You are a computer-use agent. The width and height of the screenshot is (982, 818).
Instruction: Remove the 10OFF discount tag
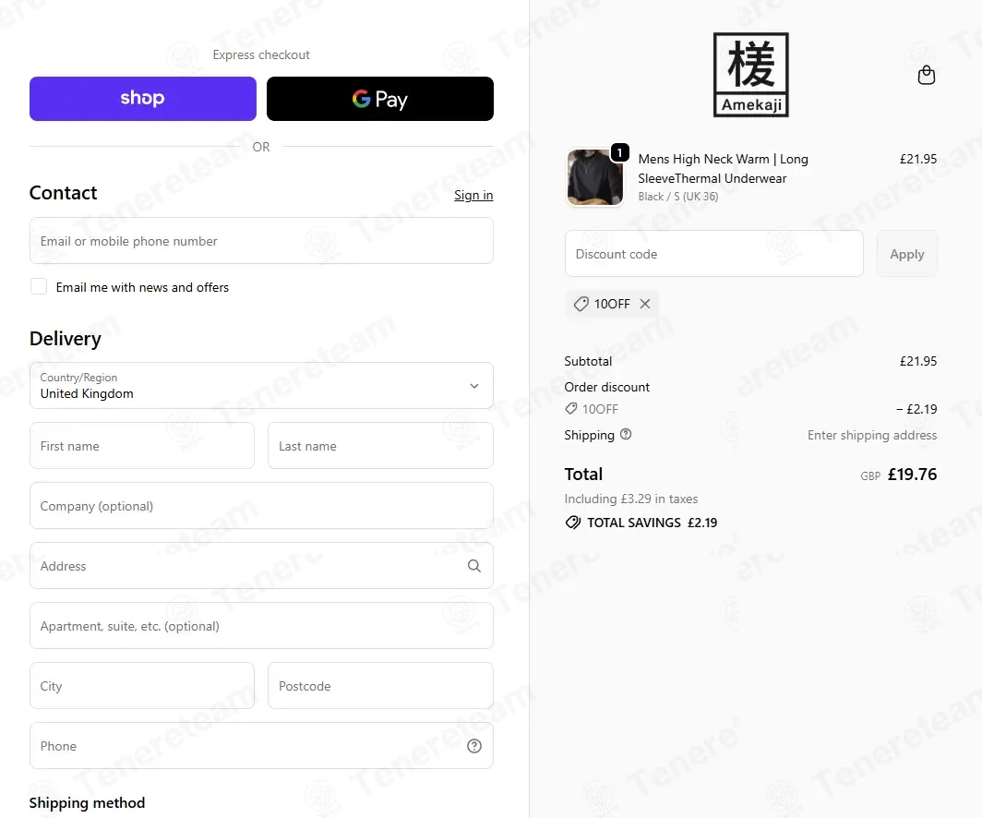[645, 304]
